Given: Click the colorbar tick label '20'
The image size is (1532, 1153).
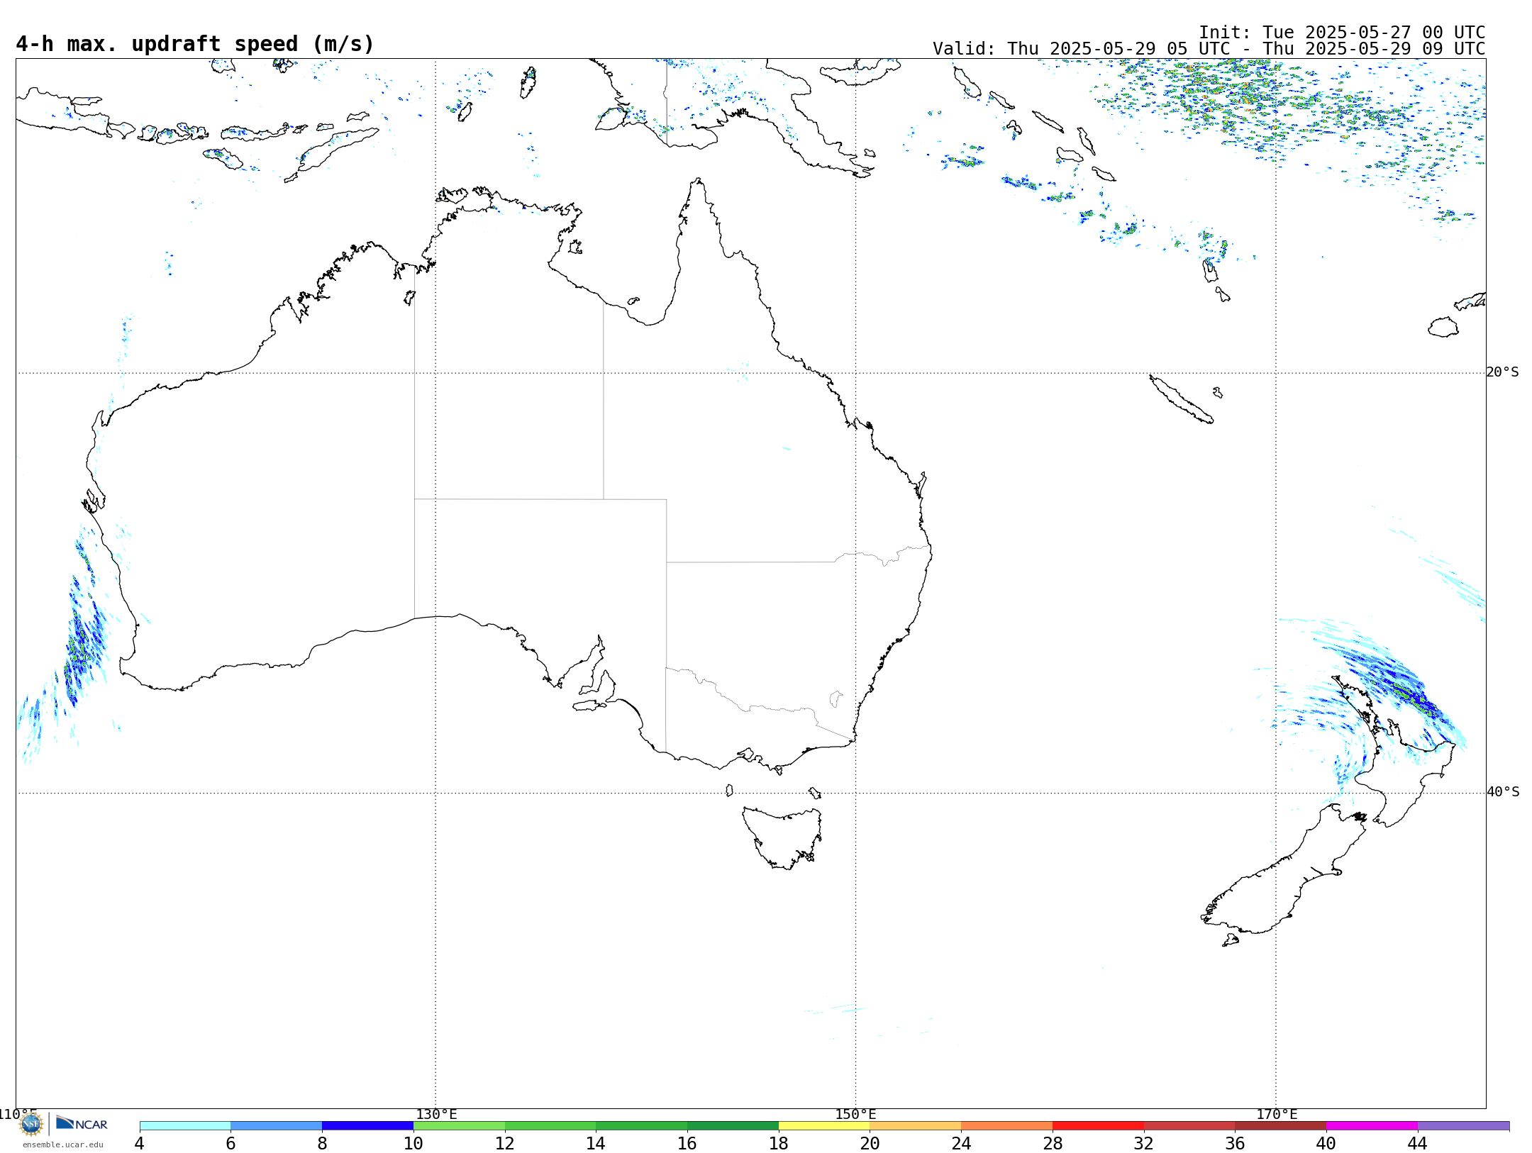Looking at the screenshot, I should point(870,1144).
